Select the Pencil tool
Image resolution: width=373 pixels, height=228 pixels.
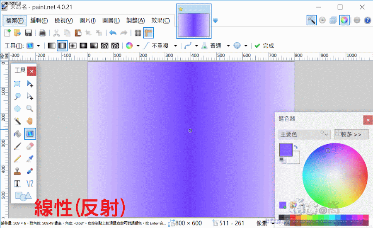[17, 159]
